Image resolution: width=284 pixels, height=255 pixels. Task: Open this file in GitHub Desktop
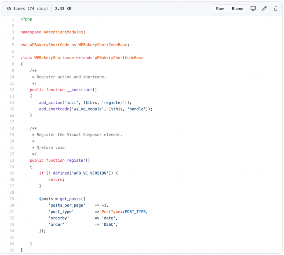click(x=253, y=8)
